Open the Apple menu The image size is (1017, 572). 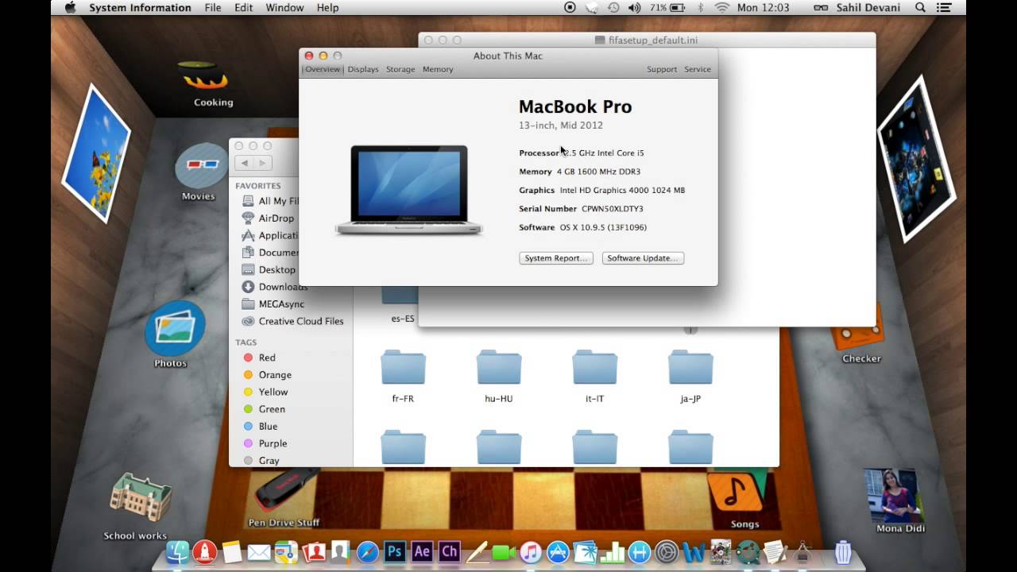click(69, 7)
